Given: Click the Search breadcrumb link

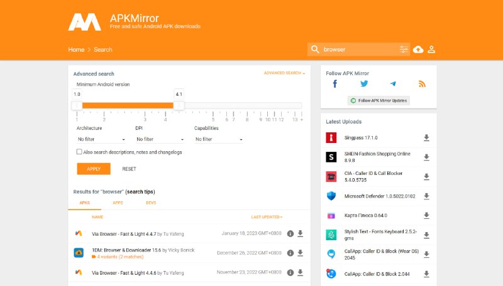Looking at the screenshot, I should [x=103, y=50].
